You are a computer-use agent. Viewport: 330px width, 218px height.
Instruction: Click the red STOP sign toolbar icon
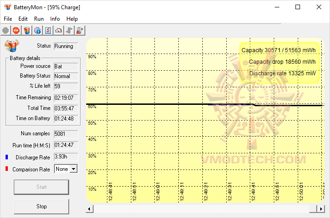coord(16,30)
